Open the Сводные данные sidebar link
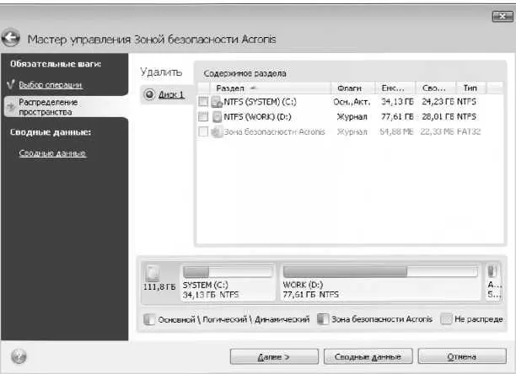This screenshot has width=516, height=374. (x=53, y=153)
